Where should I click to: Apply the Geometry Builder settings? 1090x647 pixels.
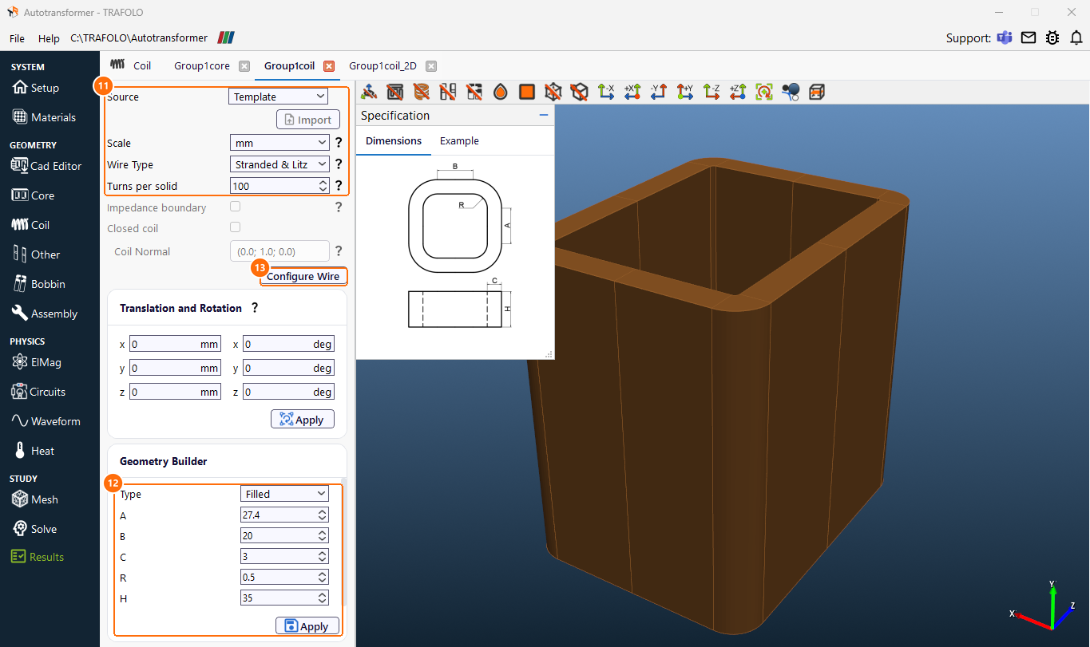click(x=307, y=626)
